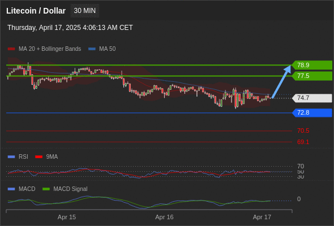334x226 pixels.
Task: Click the Litecoin / Dollar title
Action: pos(36,11)
